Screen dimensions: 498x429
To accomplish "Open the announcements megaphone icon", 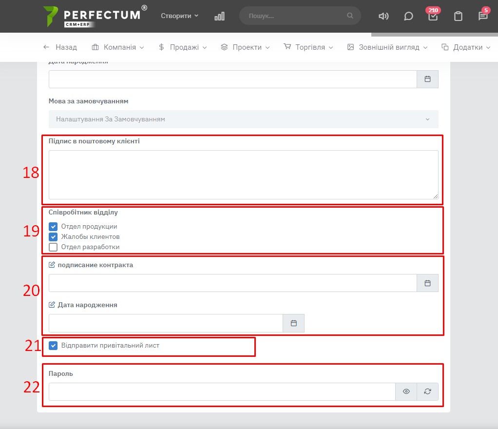I will (x=383, y=16).
